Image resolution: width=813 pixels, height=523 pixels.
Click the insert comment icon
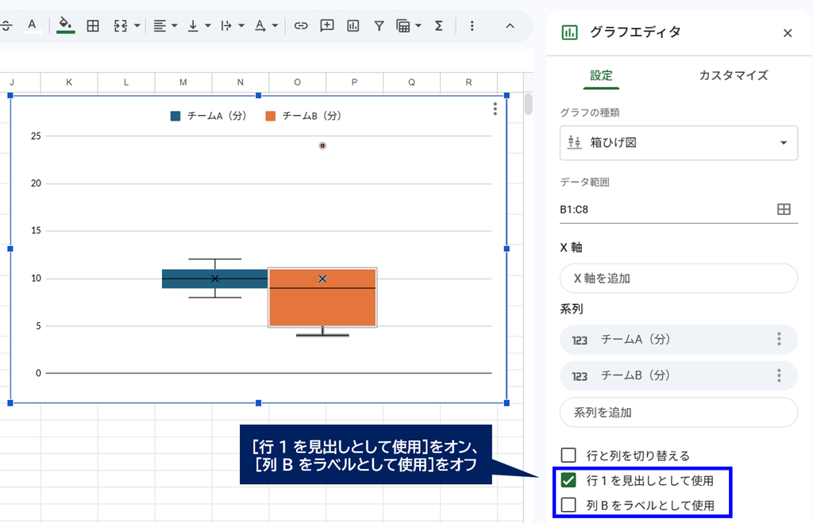click(327, 25)
